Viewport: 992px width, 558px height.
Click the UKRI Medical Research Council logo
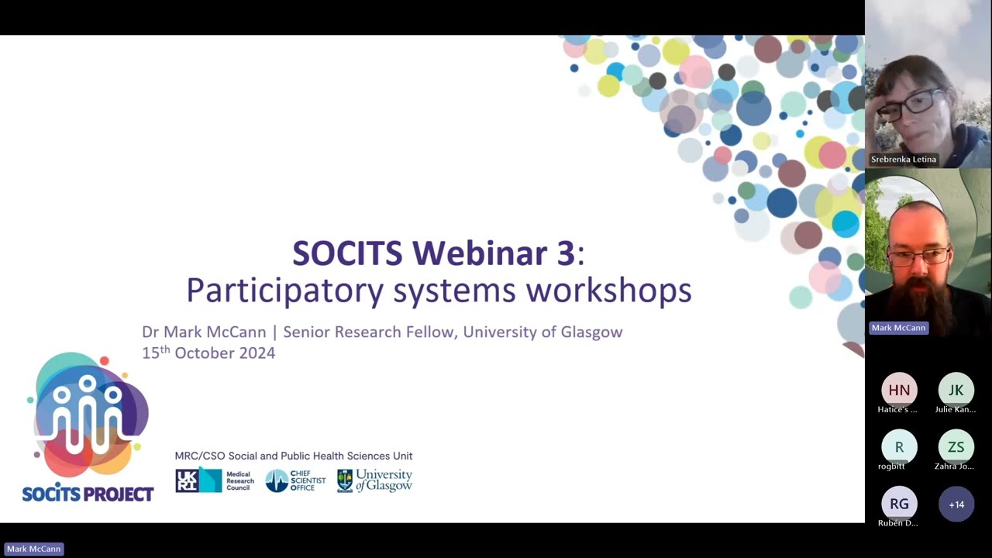(215, 480)
